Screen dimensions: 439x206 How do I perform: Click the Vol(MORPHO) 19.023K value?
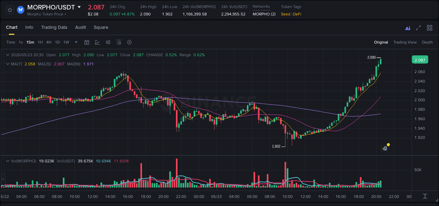coord(47,161)
